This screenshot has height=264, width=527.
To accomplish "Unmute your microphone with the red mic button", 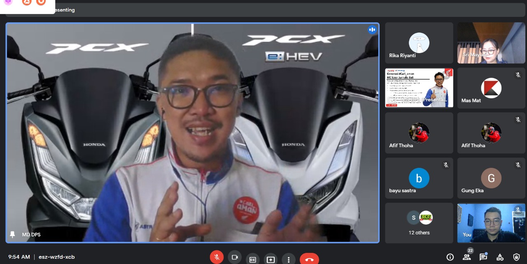I will click(x=217, y=257).
